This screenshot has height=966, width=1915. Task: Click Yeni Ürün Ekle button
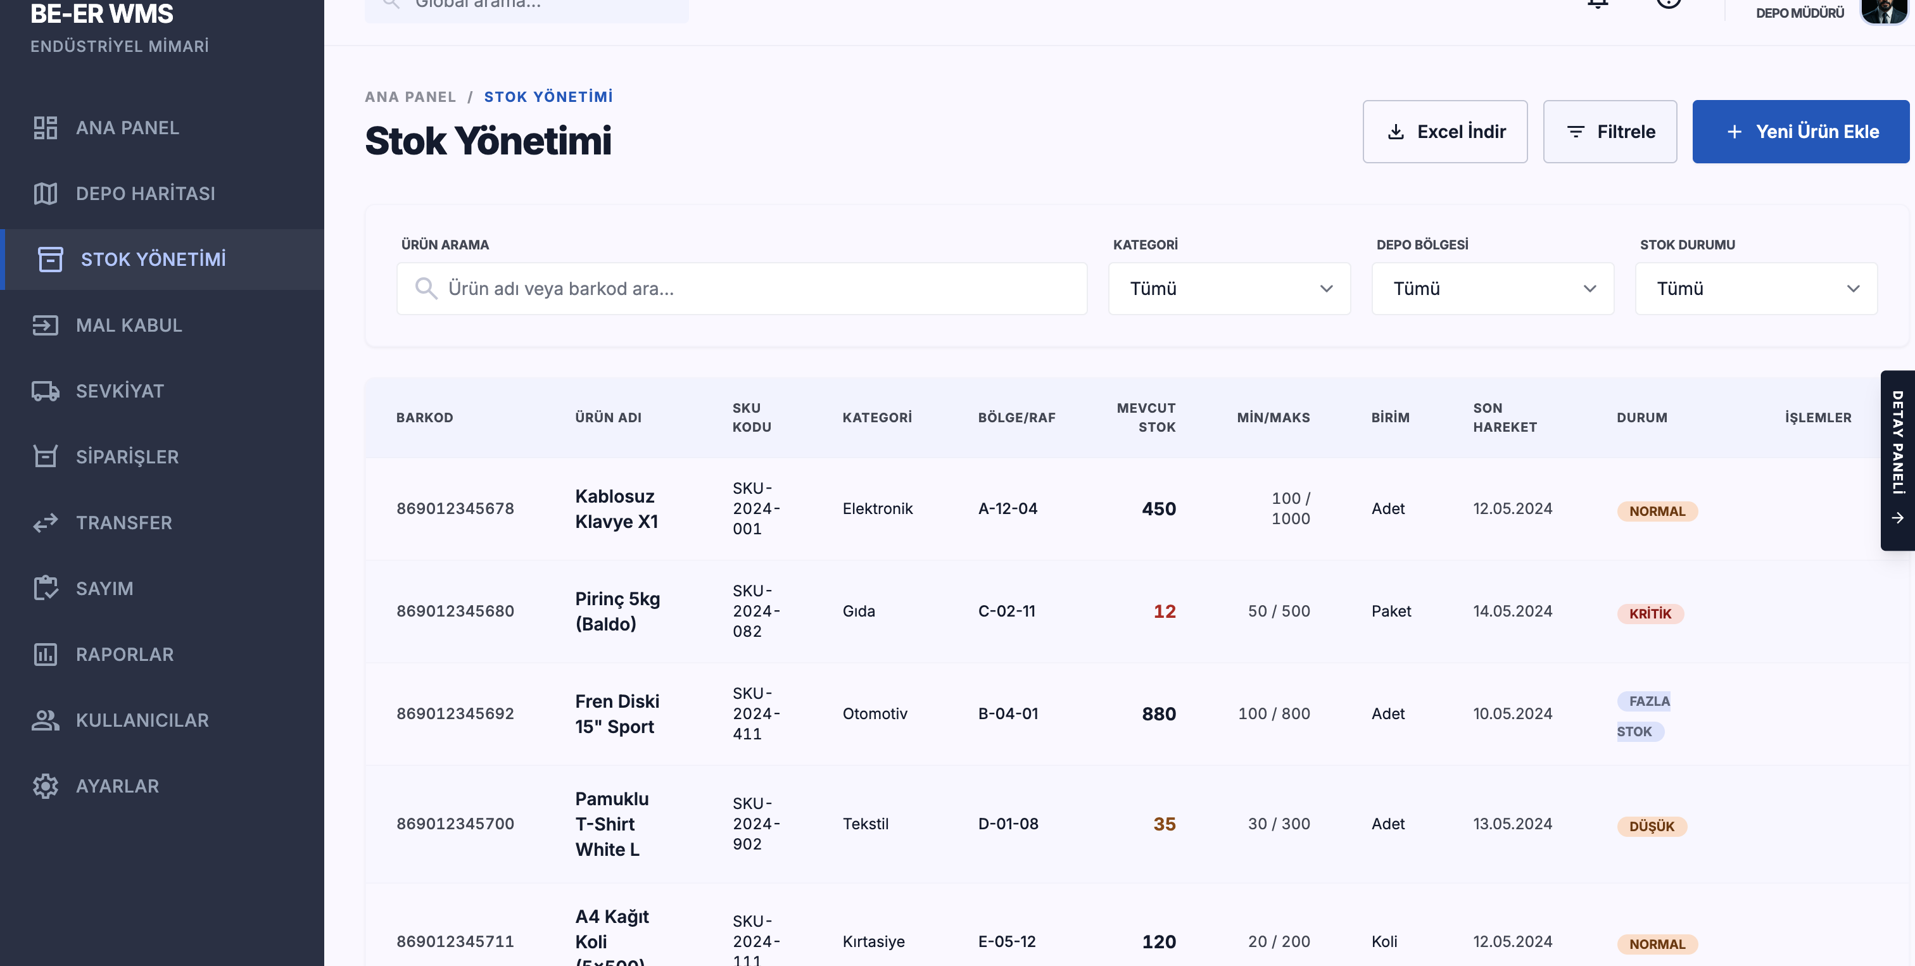[x=1800, y=132]
